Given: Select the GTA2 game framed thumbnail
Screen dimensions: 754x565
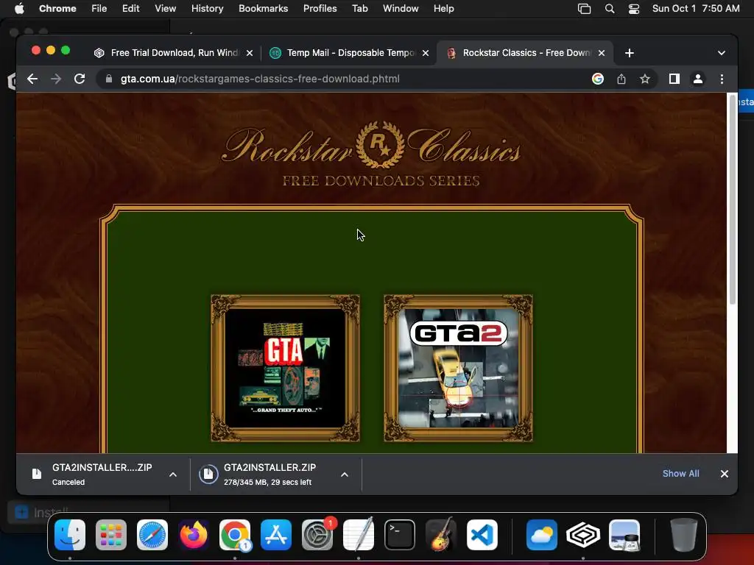Looking at the screenshot, I should [x=458, y=368].
